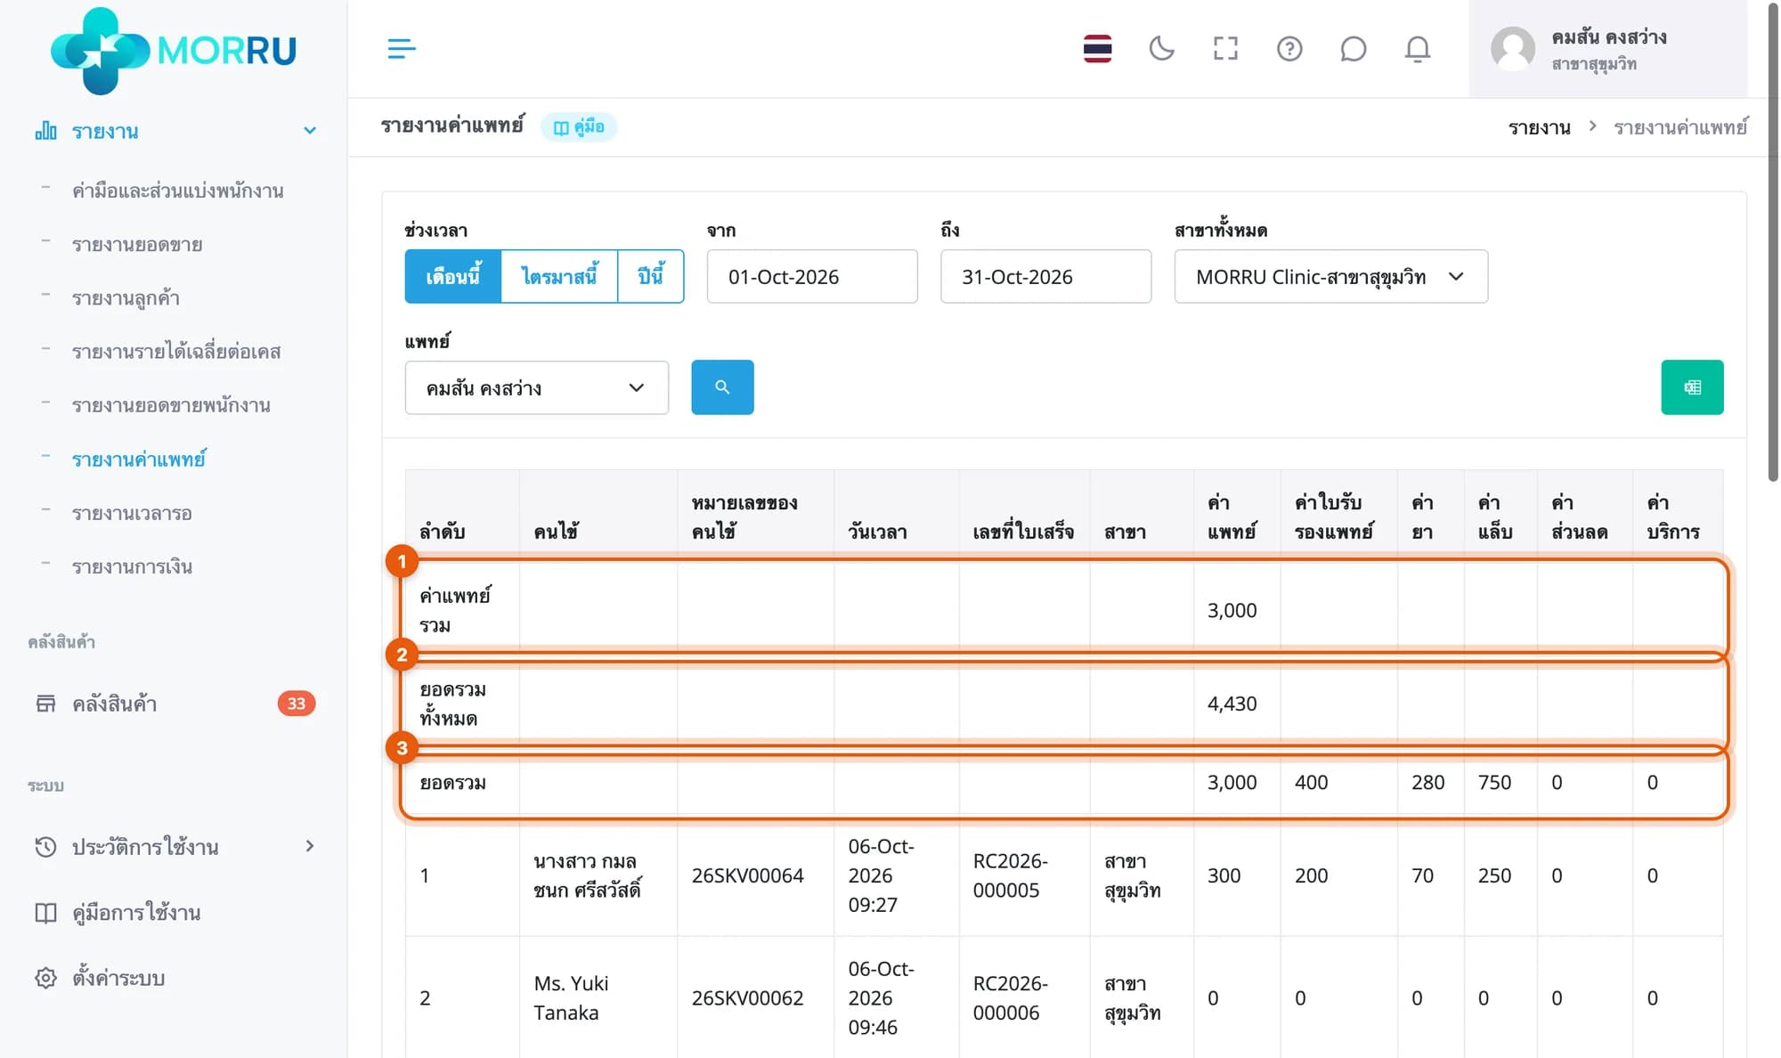Toggle dark mode moon icon
The height and width of the screenshot is (1058, 1781).
pyautogui.click(x=1161, y=48)
